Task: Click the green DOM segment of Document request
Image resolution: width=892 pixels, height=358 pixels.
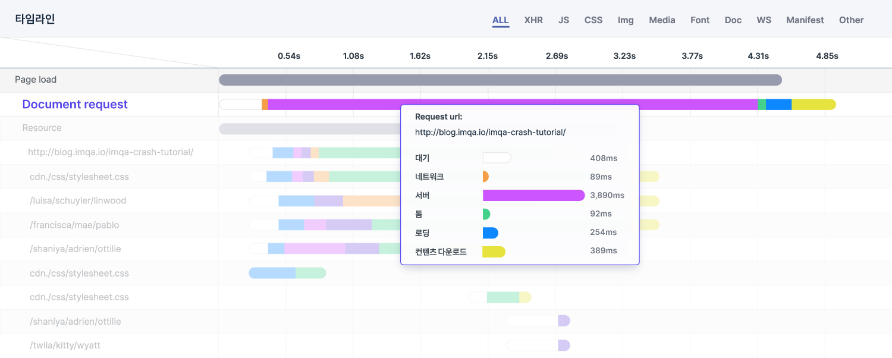Action: tap(762, 105)
